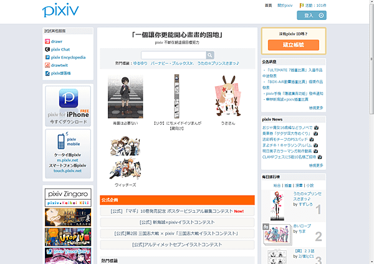Click the vertical page scrollbar thumb
The image size is (374, 264).
[x=372, y=59]
